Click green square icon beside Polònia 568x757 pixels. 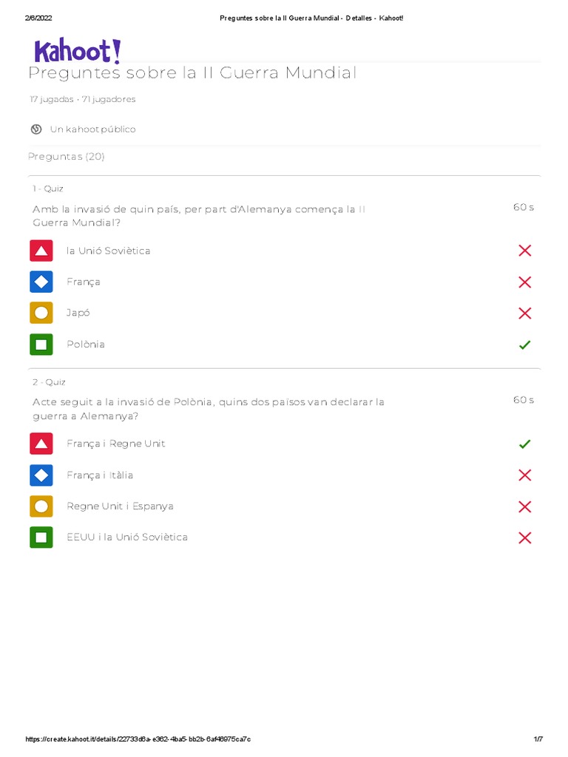41,344
